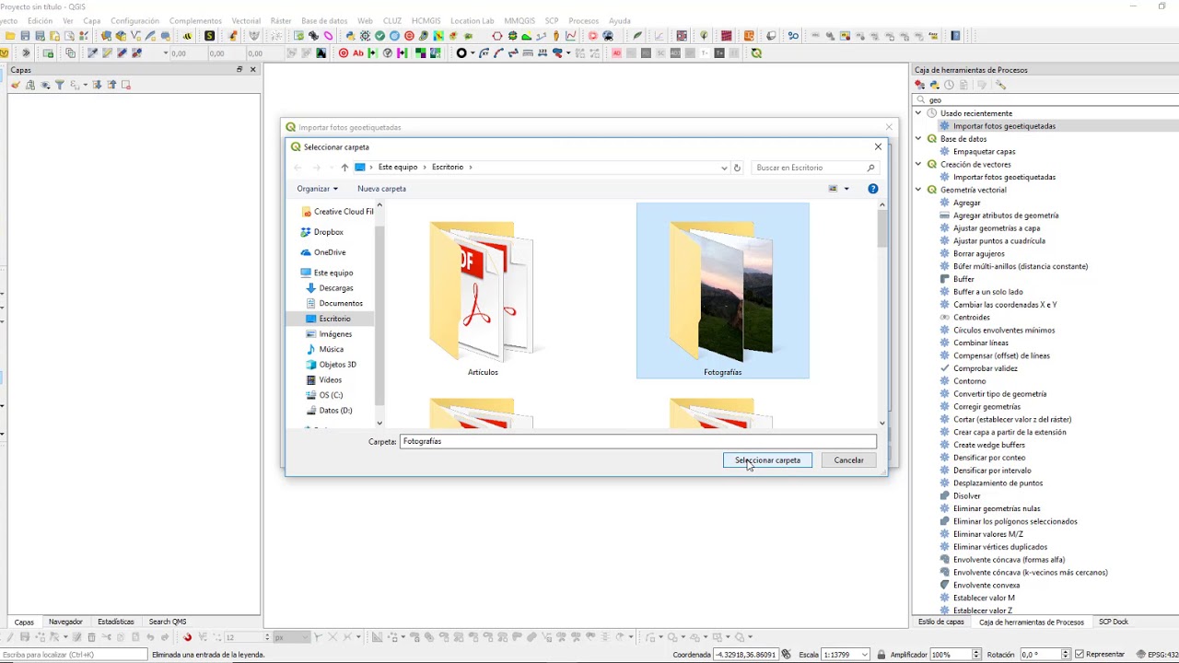Select the Buffer algorithm
Screen dimensions: 1179x663
click(963, 279)
